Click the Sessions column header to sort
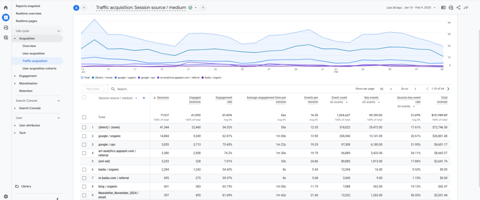The image size is (480, 200). [163, 97]
